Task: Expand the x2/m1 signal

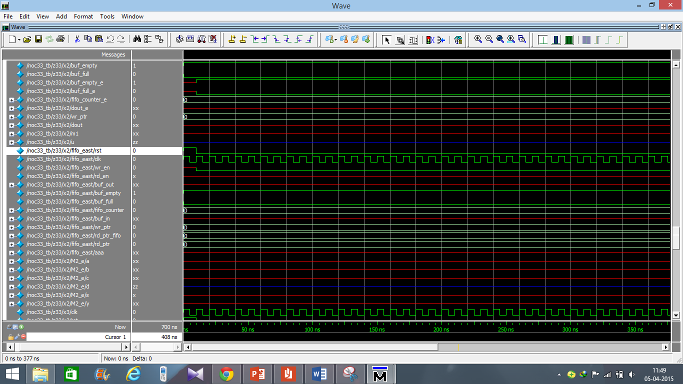Action: pos(11,133)
